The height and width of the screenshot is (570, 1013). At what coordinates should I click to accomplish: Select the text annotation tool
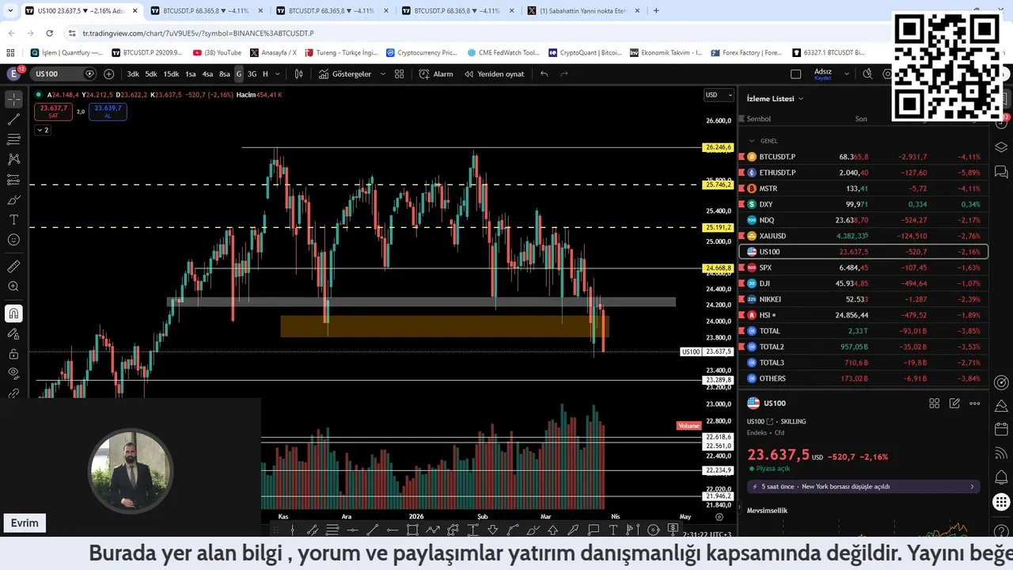[13, 219]
